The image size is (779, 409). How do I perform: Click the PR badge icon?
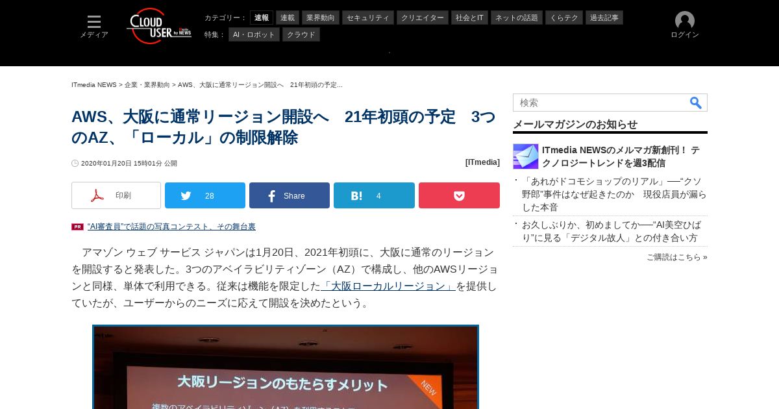coord(77,227)
